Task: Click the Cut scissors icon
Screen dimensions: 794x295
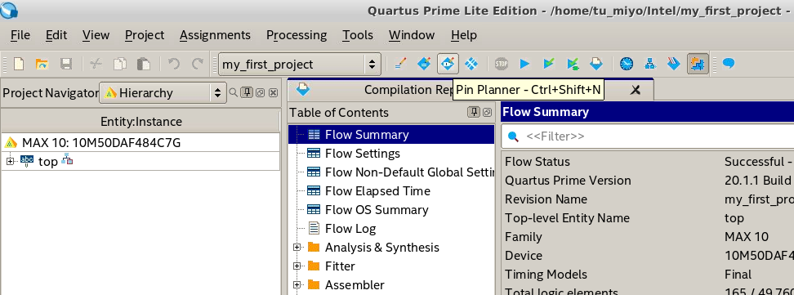Action: [x=96, y=64]
